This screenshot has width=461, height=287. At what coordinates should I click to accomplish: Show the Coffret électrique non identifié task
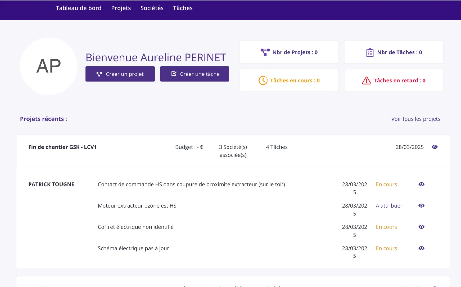coord(421,227)
